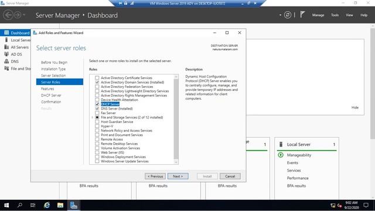This screenshot has width=375, height=211.
Task: Check Active Directory Certificate Services
Action: coord(97,78)
